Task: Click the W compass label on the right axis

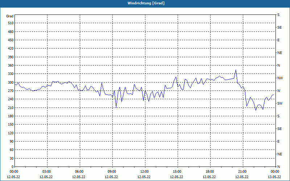Action: click(279, 91)
